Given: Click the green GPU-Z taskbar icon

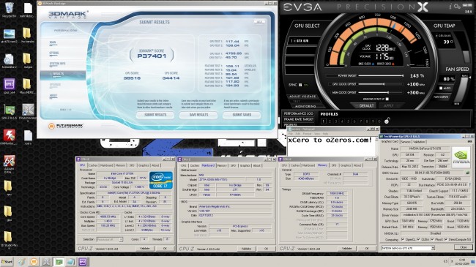Looking at the screenshot, I should (x=59, y=262).
